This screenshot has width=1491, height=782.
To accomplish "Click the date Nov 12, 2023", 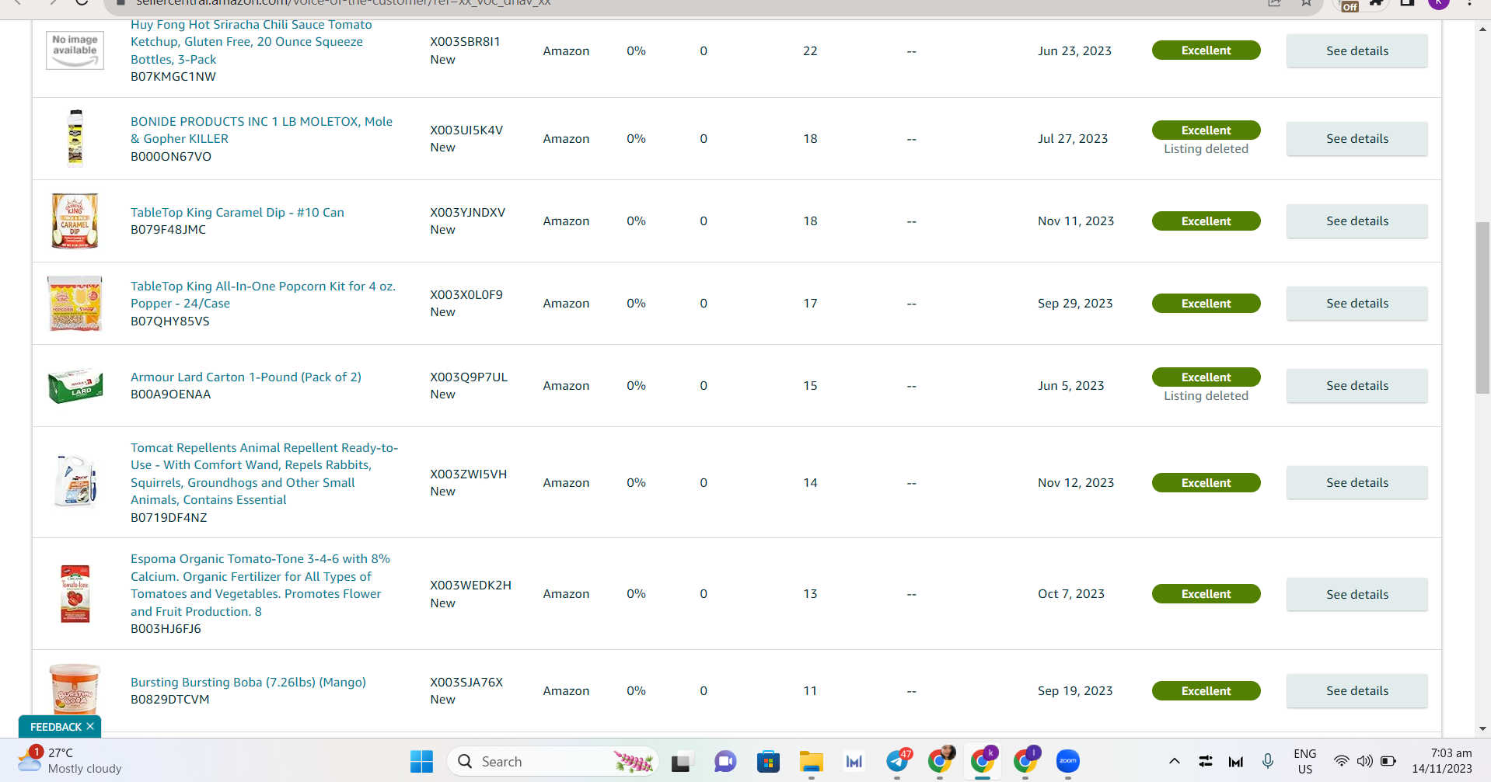I will [1076, 482].
